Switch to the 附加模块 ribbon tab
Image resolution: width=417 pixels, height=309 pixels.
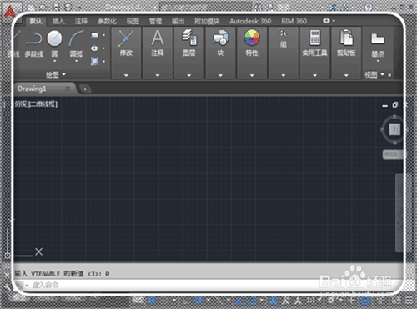[x=207, y=21]
